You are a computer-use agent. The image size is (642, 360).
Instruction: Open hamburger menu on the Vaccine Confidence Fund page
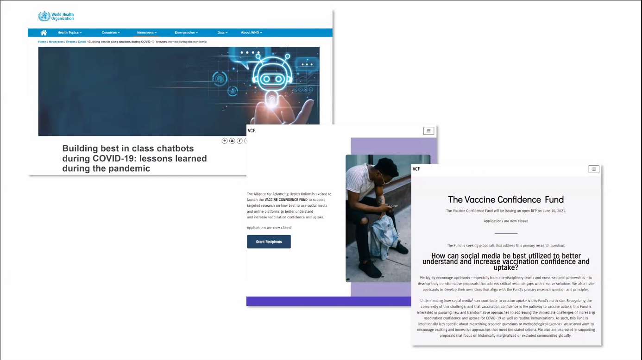(x=594, y=169)
